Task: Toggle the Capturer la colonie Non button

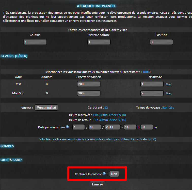Action: click(114, 174)
